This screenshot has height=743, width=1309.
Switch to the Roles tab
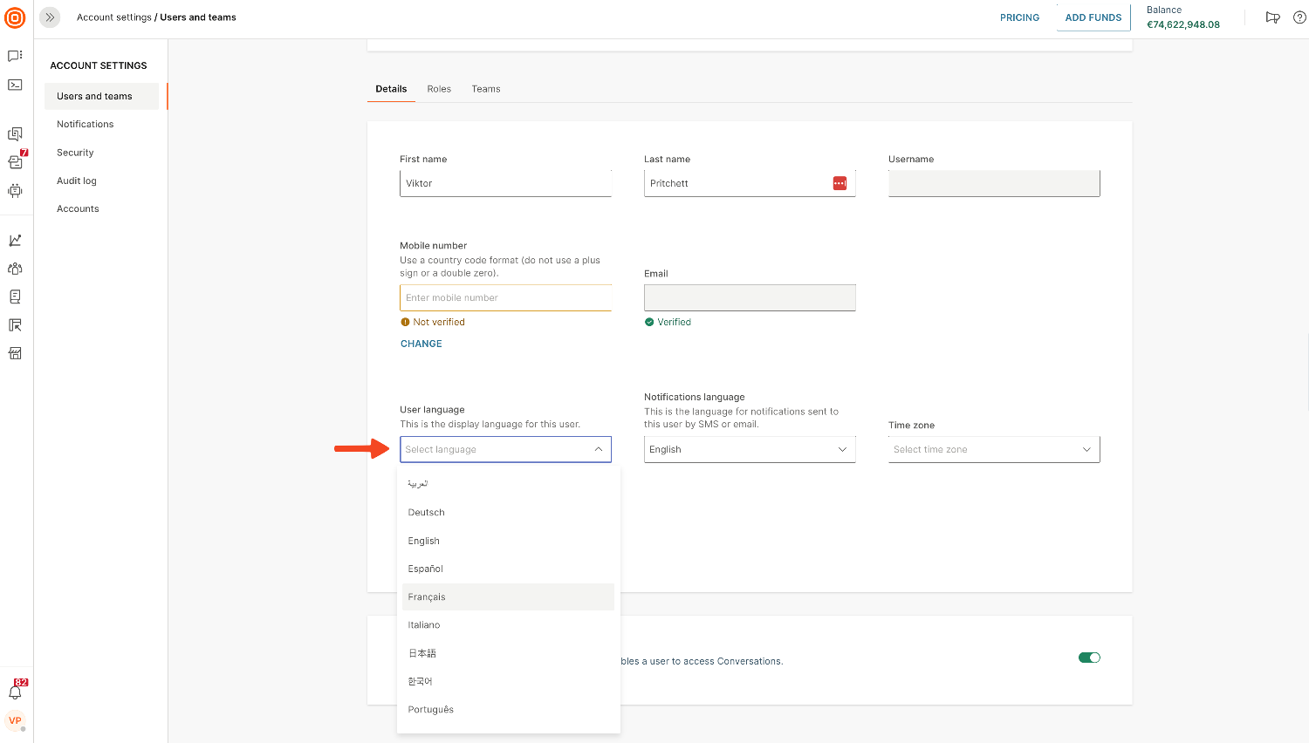pos(439,89)
